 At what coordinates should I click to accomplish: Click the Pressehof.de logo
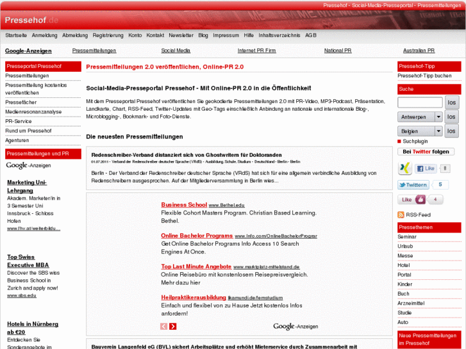(x=31, y=20)
